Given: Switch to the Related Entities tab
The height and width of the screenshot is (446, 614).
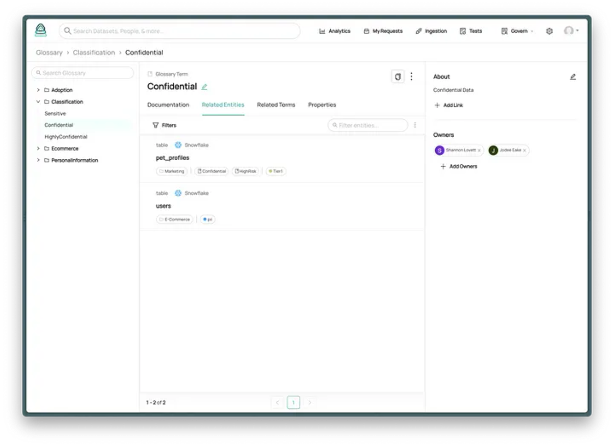Looking at the screenshot, I should tap(223, 105).
